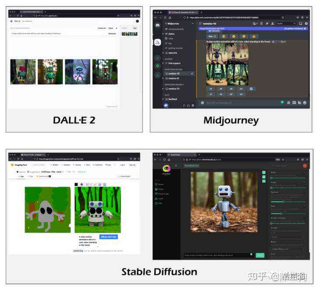
Task: Click U1 upscale button under Midjourney grid
Action: click(211, 88)
